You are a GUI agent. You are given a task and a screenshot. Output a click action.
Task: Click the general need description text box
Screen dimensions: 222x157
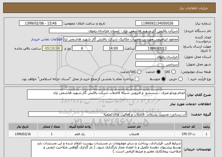click(x=106, y=94)
